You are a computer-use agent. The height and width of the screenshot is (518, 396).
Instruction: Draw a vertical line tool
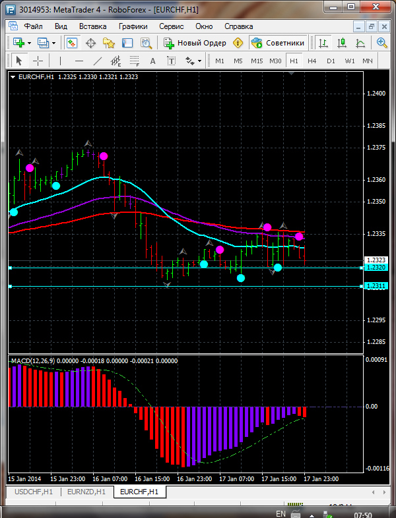60,61
